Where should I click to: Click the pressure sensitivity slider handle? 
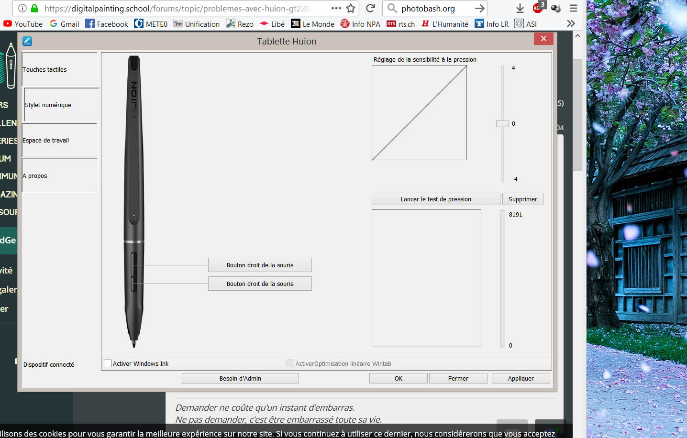(502, 124)
